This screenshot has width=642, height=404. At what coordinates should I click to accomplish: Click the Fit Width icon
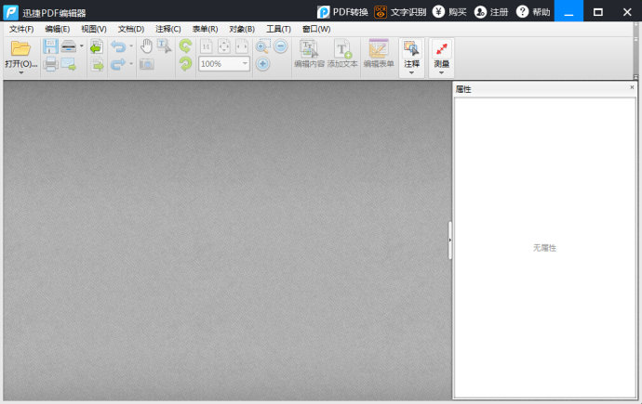(242, 46)
